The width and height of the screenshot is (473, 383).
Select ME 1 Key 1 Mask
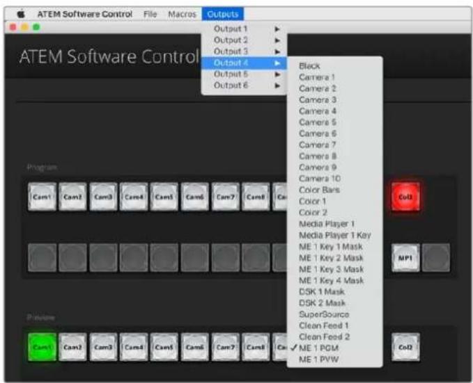335,247
